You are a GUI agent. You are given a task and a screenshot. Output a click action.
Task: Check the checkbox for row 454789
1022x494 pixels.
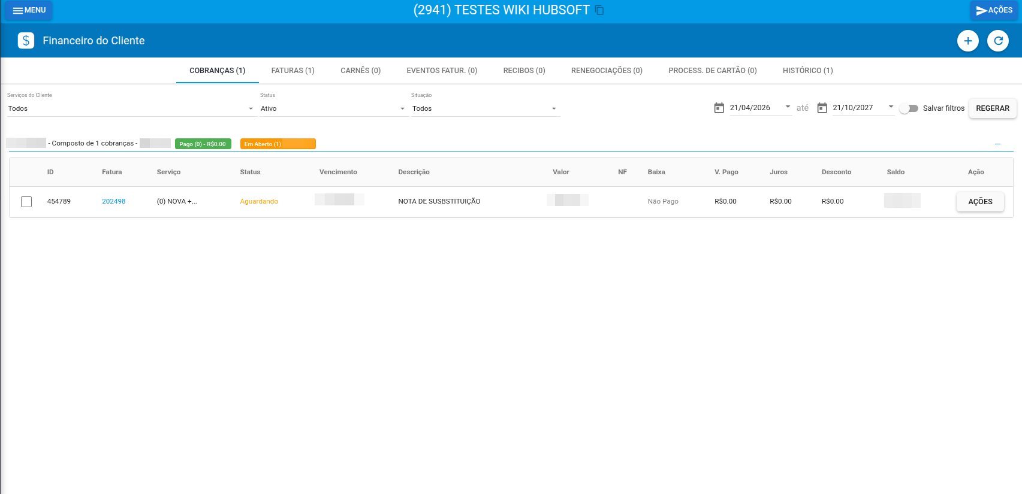click(26, 202)
